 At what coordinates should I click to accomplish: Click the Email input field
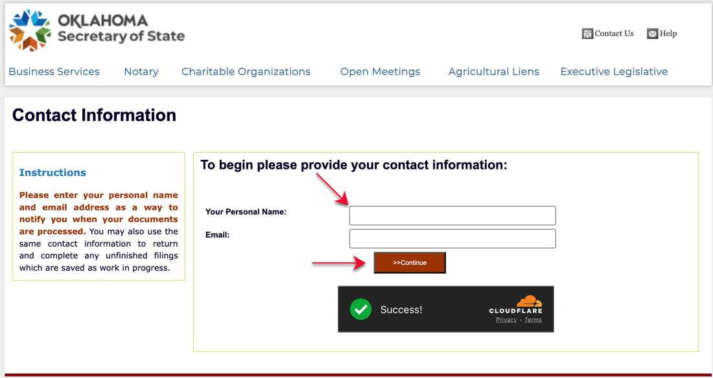452,239
